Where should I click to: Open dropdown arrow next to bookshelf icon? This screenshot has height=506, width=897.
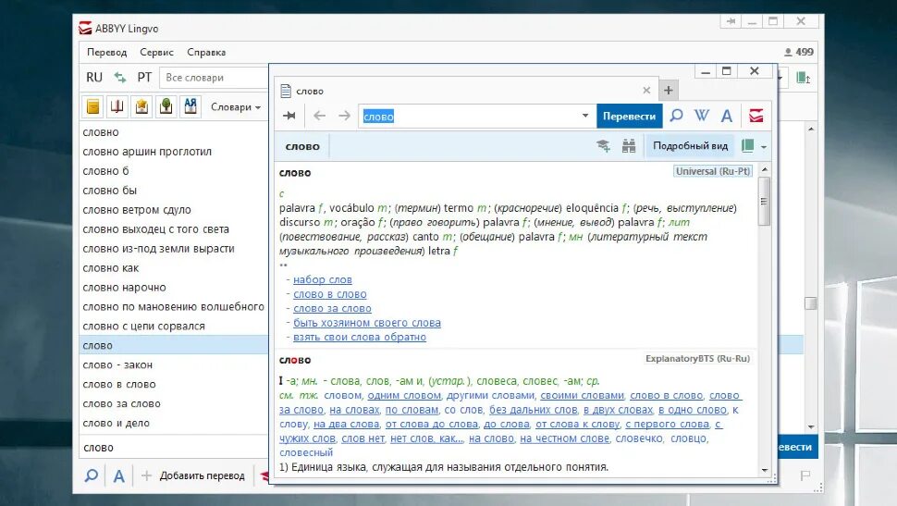click(764, 147)
